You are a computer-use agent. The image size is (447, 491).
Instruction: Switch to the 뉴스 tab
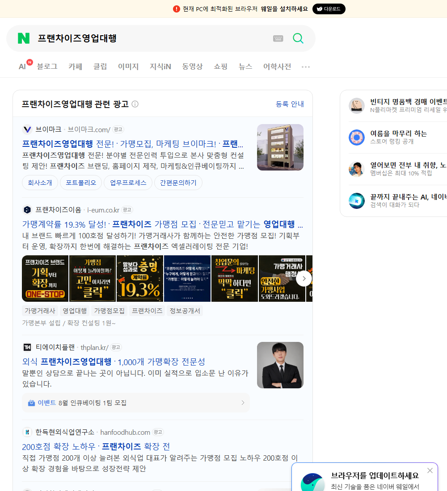[x=245, y=67]
